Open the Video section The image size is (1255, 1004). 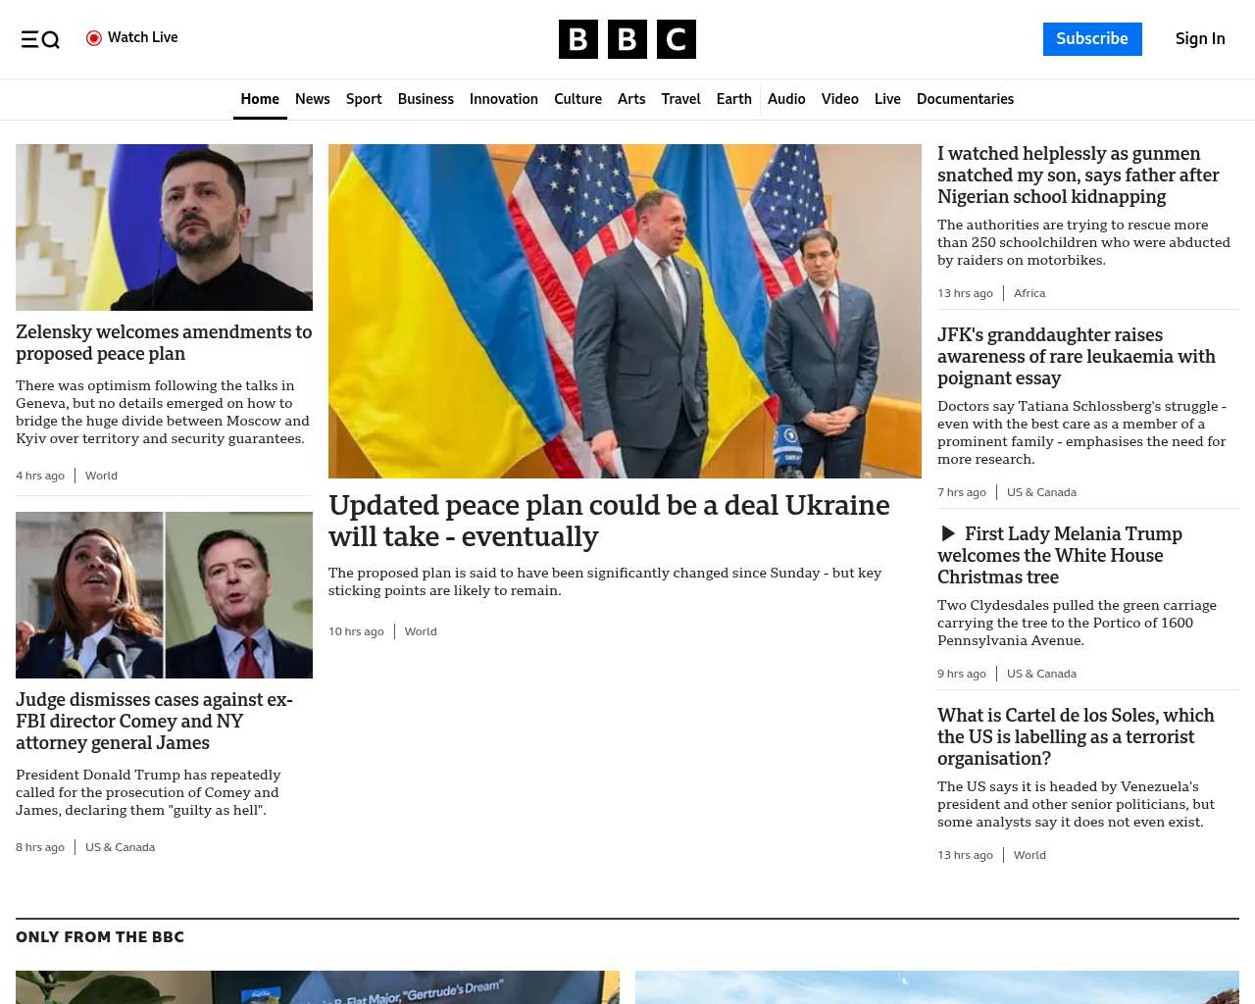[x=840, y=99]
